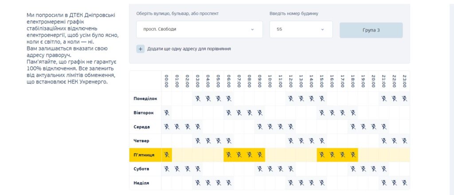
Task: Click the Група 3 button
Action: click(371, 30)
